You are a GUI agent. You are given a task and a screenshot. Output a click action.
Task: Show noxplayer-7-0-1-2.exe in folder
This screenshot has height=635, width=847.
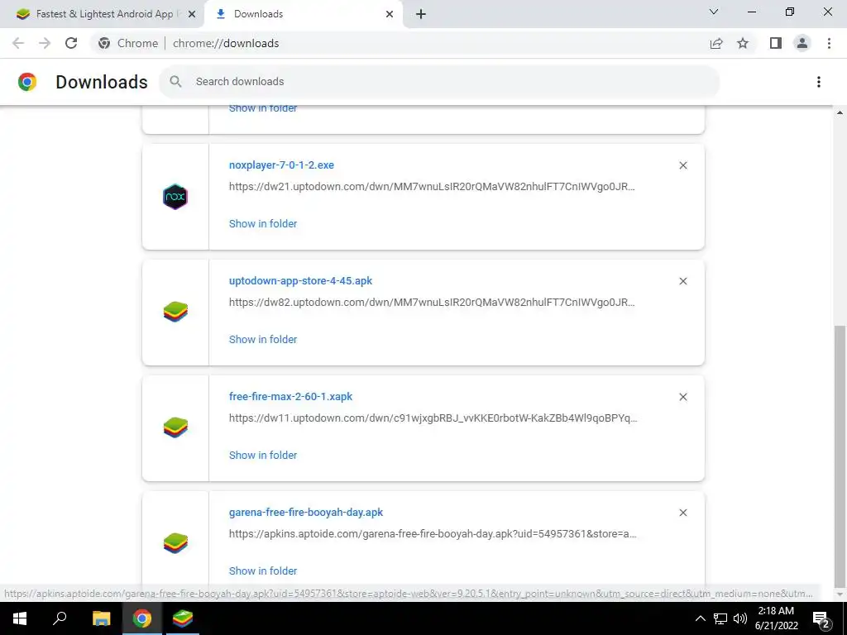[x=263, y=223]
